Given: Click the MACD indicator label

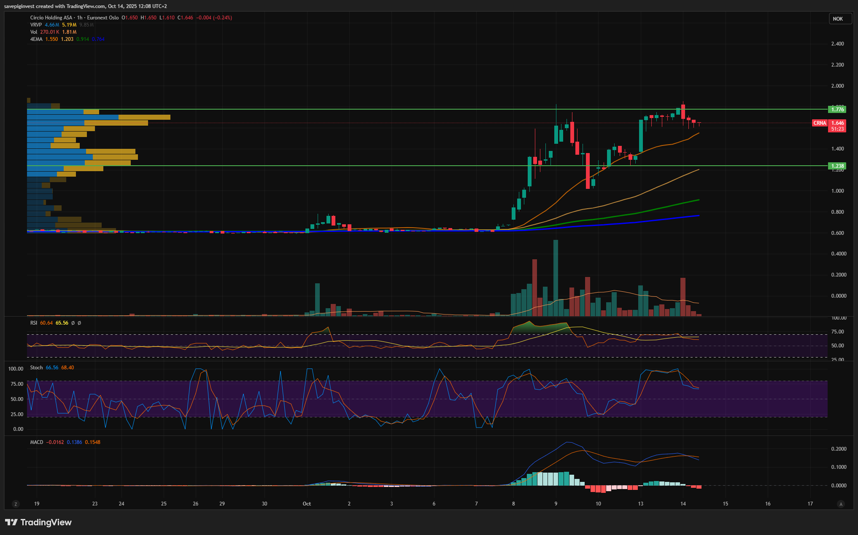Looking at the screenshot, I should pos(37,442).
